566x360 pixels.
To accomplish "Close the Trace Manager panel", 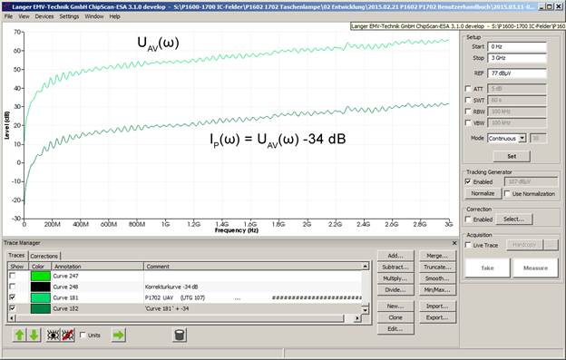I will (x=454, y=243).
